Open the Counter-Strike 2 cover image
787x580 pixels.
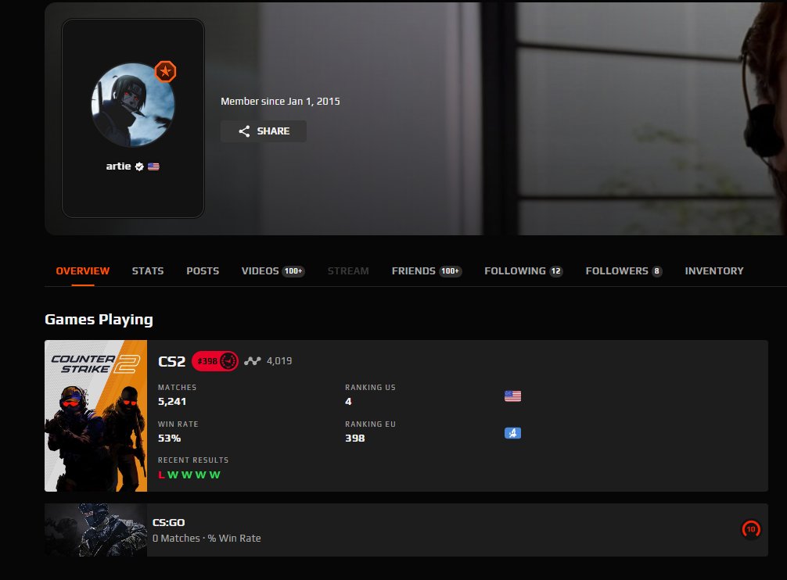[96, 416]
